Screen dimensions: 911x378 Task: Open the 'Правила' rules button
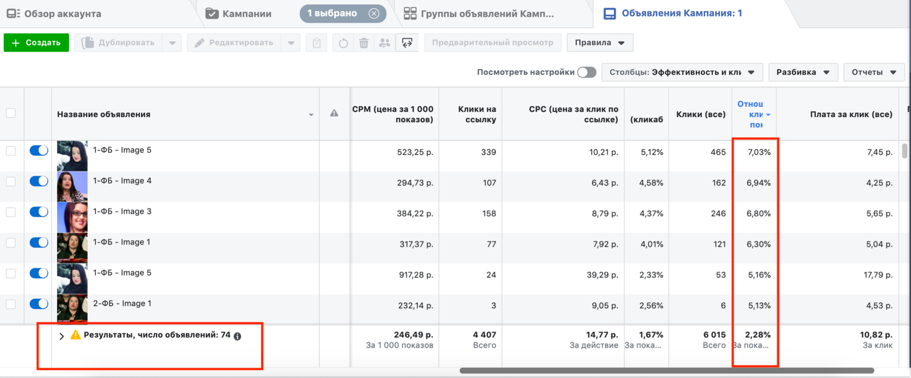[x=600, y=43]
